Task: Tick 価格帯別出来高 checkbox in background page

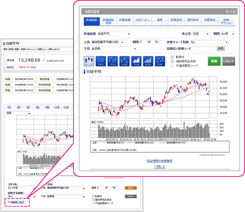Action: coord(93,200)
